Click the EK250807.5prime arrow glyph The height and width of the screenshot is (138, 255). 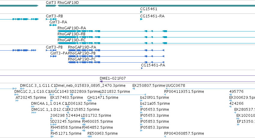[x=134, y=89]
